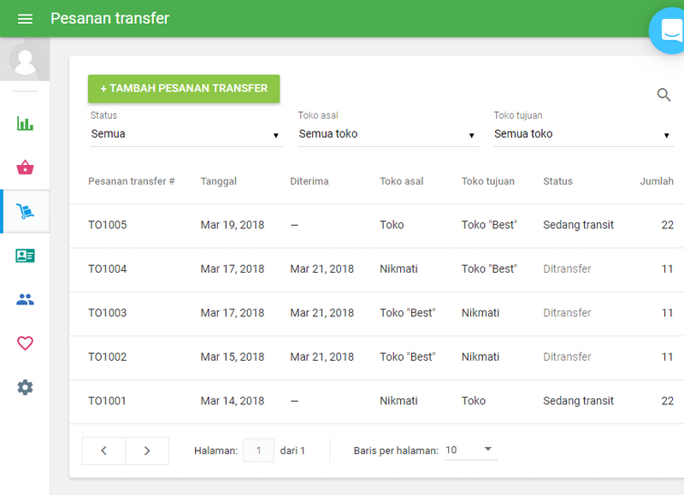
Task: Select the contact card icon in sidebar
Action: point(25,255)
